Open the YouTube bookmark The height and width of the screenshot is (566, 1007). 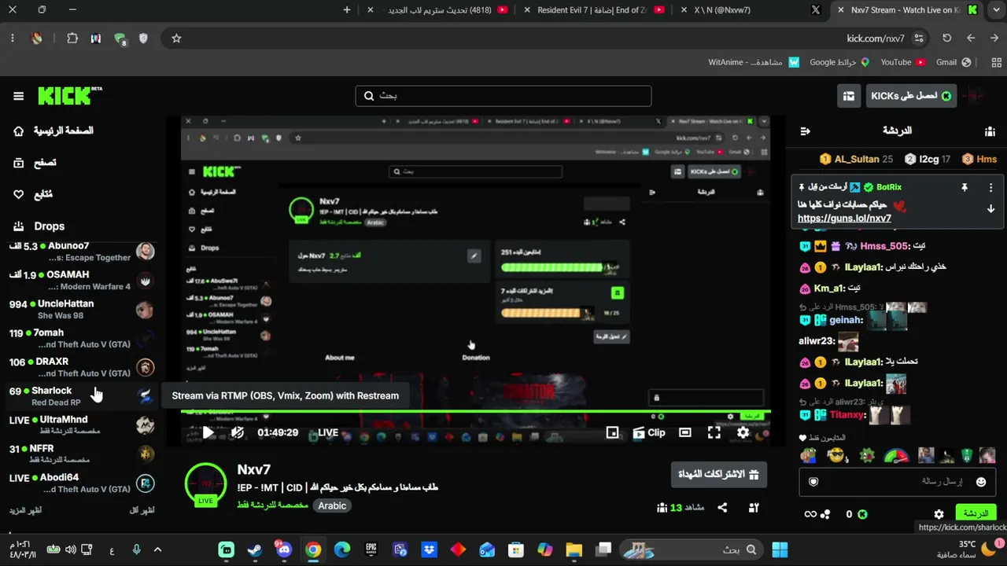(x=902, y=62)
